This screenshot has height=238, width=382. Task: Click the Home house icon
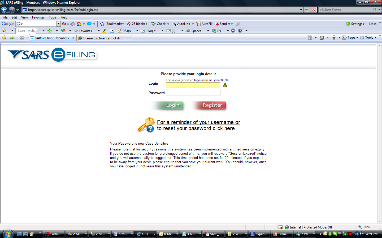click(x=310, y=38)
